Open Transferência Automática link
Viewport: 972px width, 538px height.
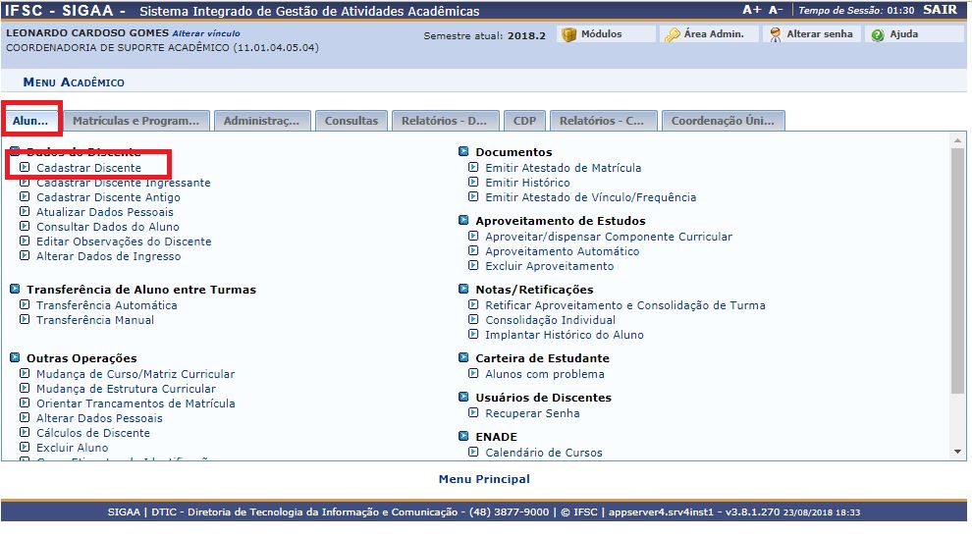pyautogui.click(x=106, y=305)
